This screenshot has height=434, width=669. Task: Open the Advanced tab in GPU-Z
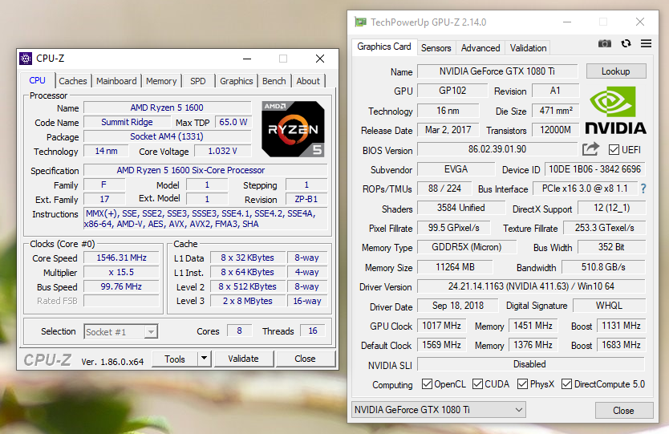coord(480,48)
